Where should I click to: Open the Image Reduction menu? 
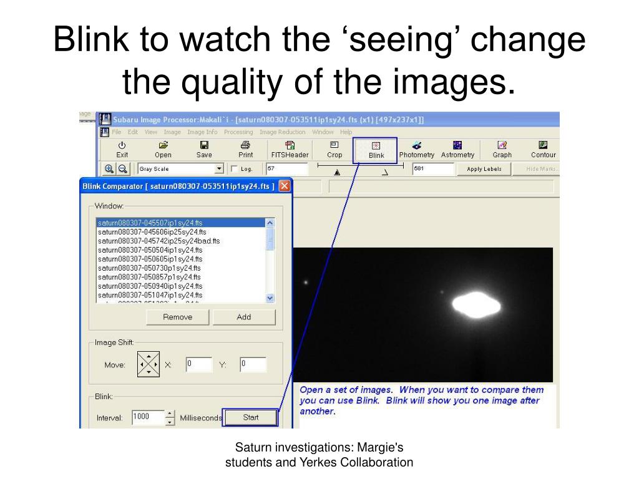tap(283, 132)
